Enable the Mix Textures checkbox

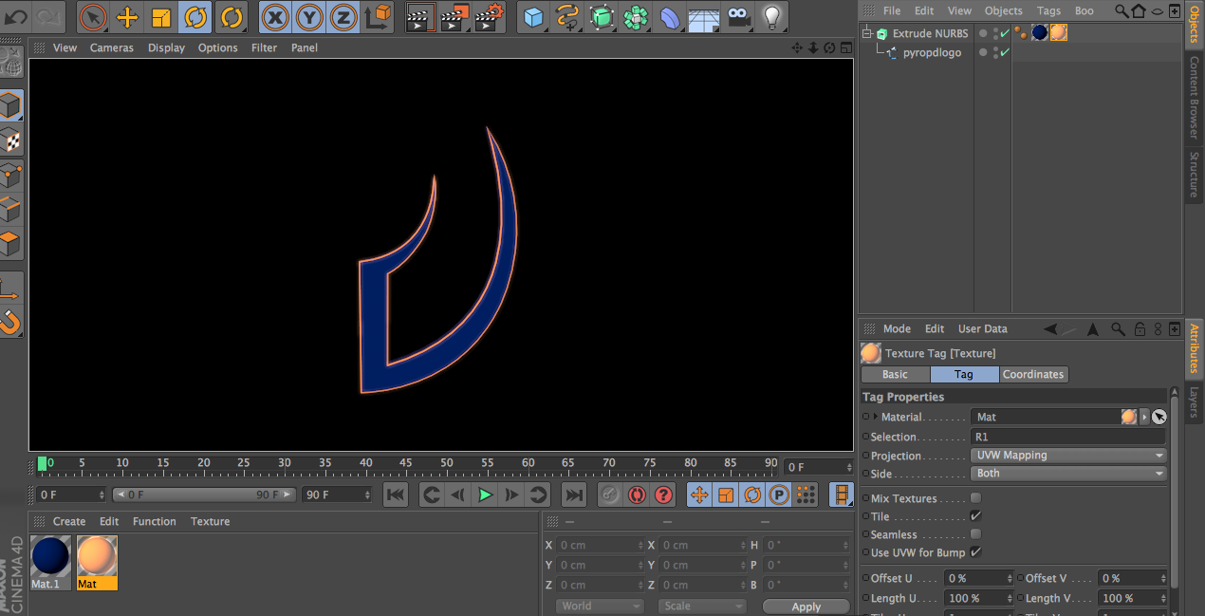click(975, 498)
